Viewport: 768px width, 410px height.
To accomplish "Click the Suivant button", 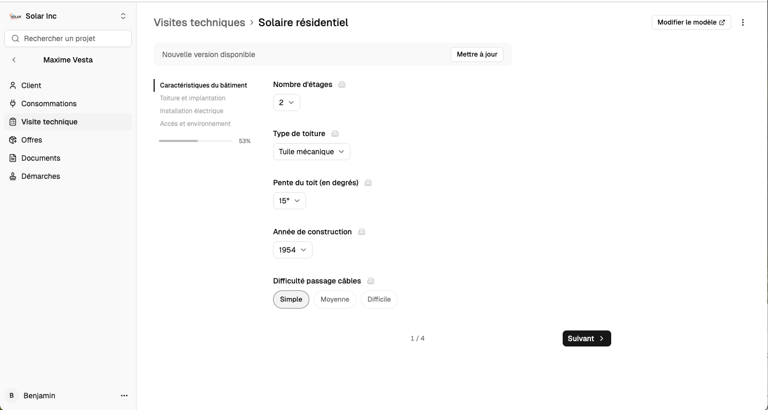I will (x=586, y=338).
